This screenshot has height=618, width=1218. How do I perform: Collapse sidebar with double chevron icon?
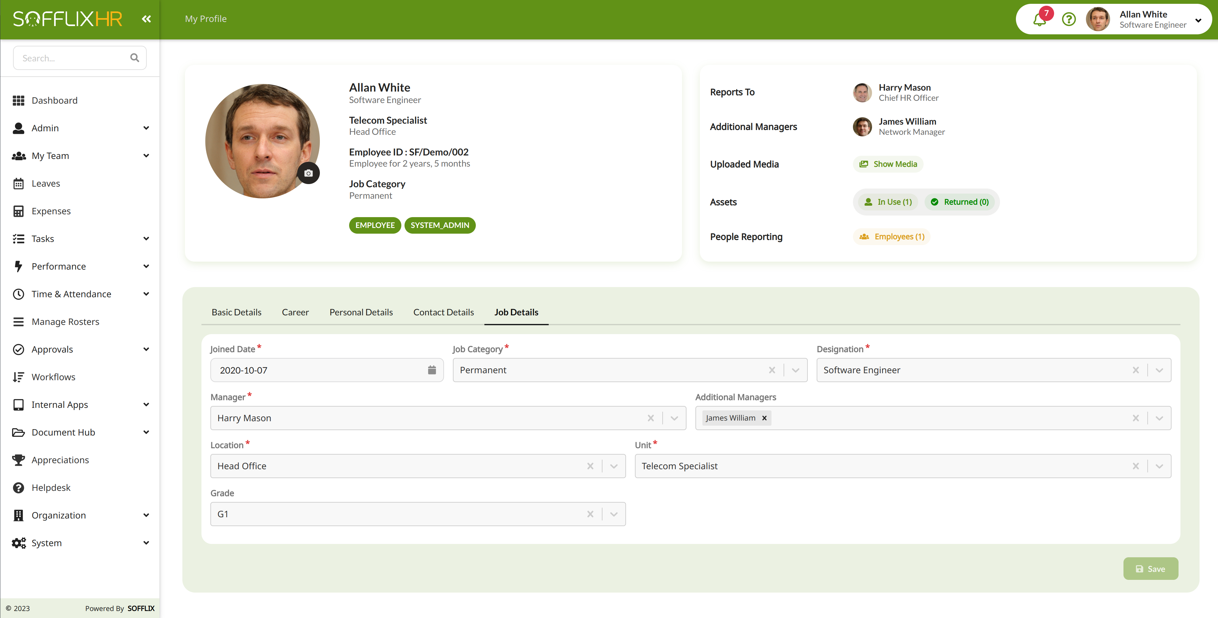coord(146,19)
